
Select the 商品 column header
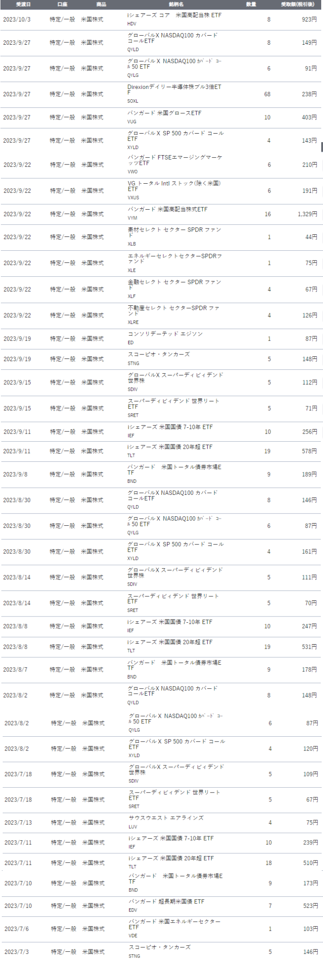tap(101, 4)
